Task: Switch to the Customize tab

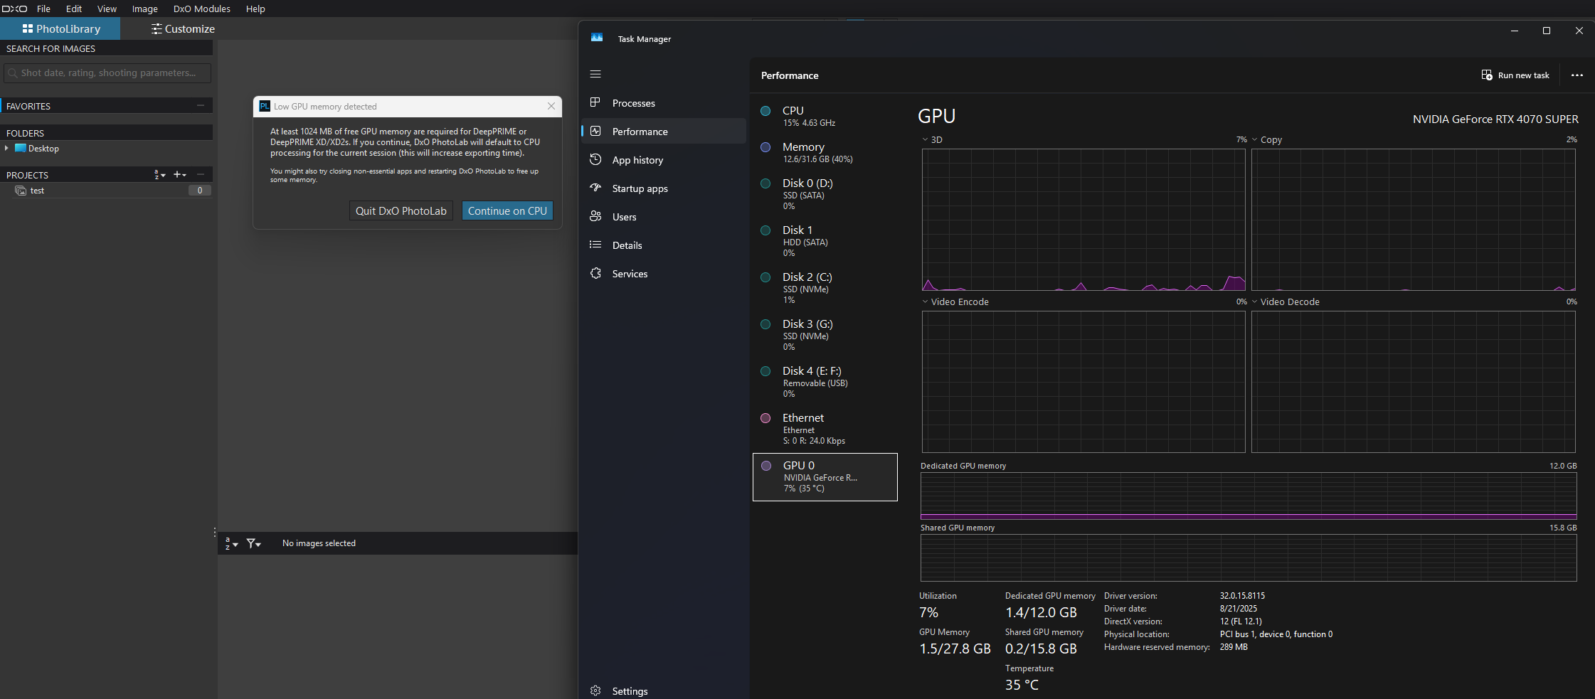Action: [183, 28]
